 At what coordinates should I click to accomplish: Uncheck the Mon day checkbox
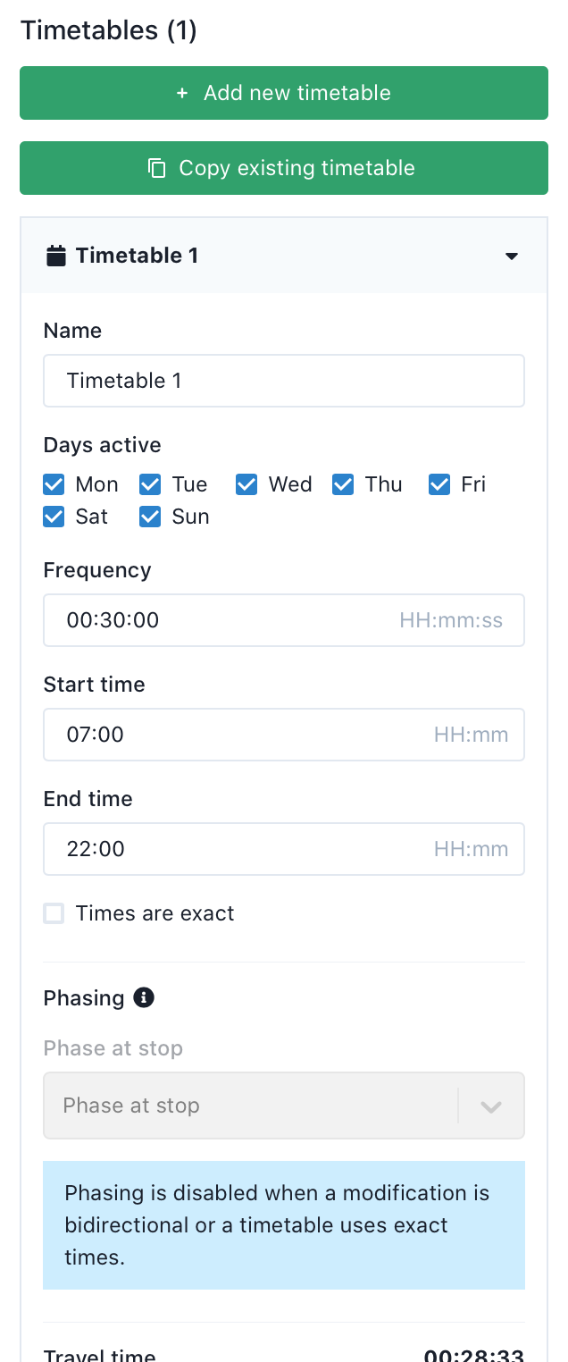54,484
